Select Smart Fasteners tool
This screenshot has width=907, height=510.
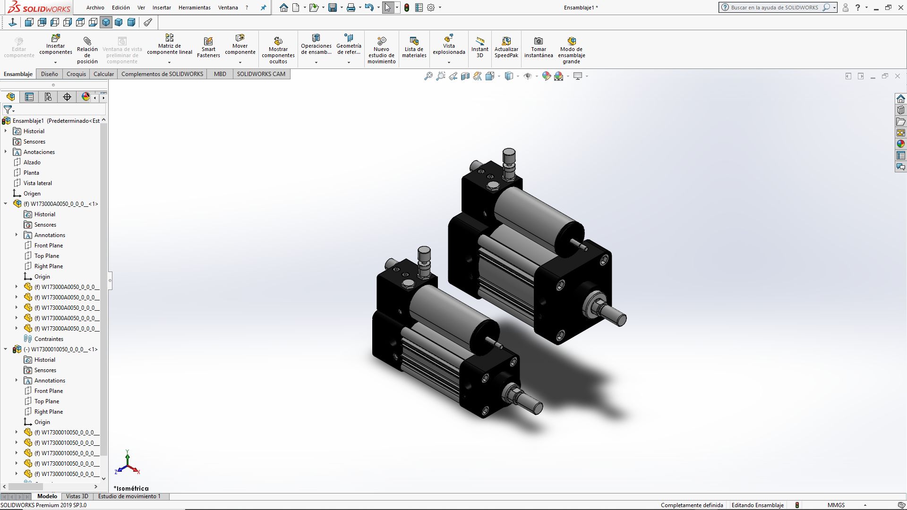click(208, 42)
